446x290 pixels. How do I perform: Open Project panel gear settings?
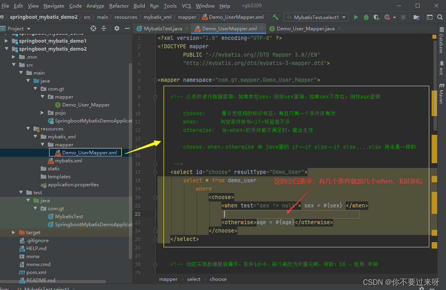tap(117, 28)
